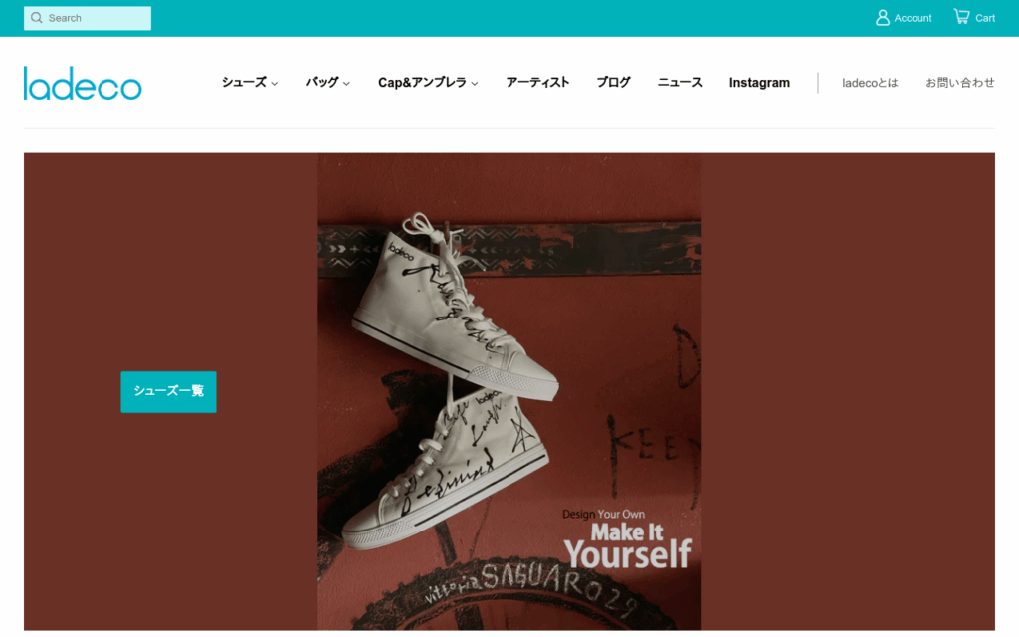Open the ladecoとは link
This screenshot has height=637, width=1019.
pos(870,83)
